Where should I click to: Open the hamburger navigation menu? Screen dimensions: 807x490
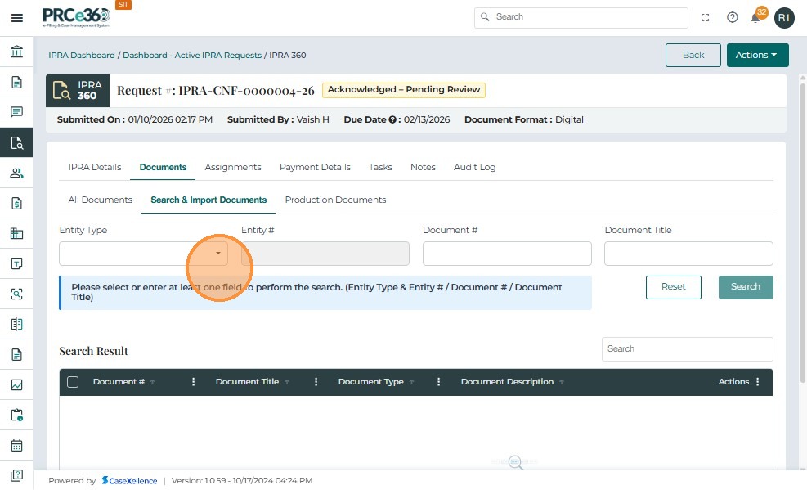click(x=17, y=18)
